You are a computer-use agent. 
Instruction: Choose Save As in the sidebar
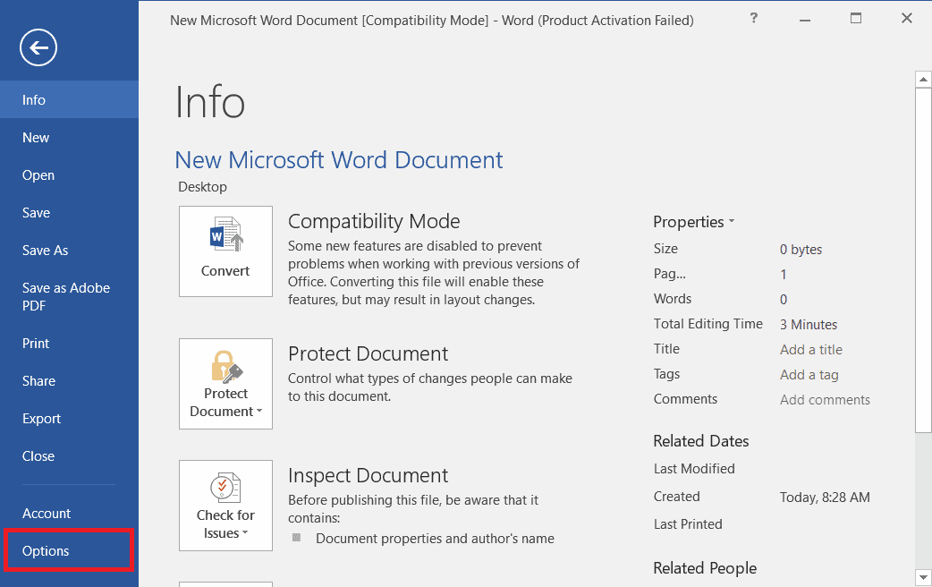(x=69, y=251)
